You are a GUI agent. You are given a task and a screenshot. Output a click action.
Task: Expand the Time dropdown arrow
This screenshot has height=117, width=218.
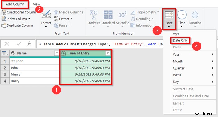tap(182, 27)
